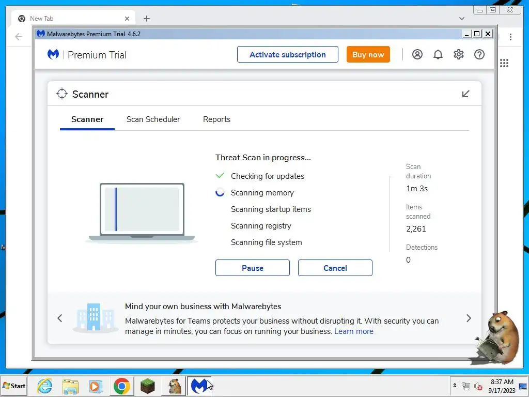Open Chrome's three-dot menu
529x397 pixels.
coord(510,37)
